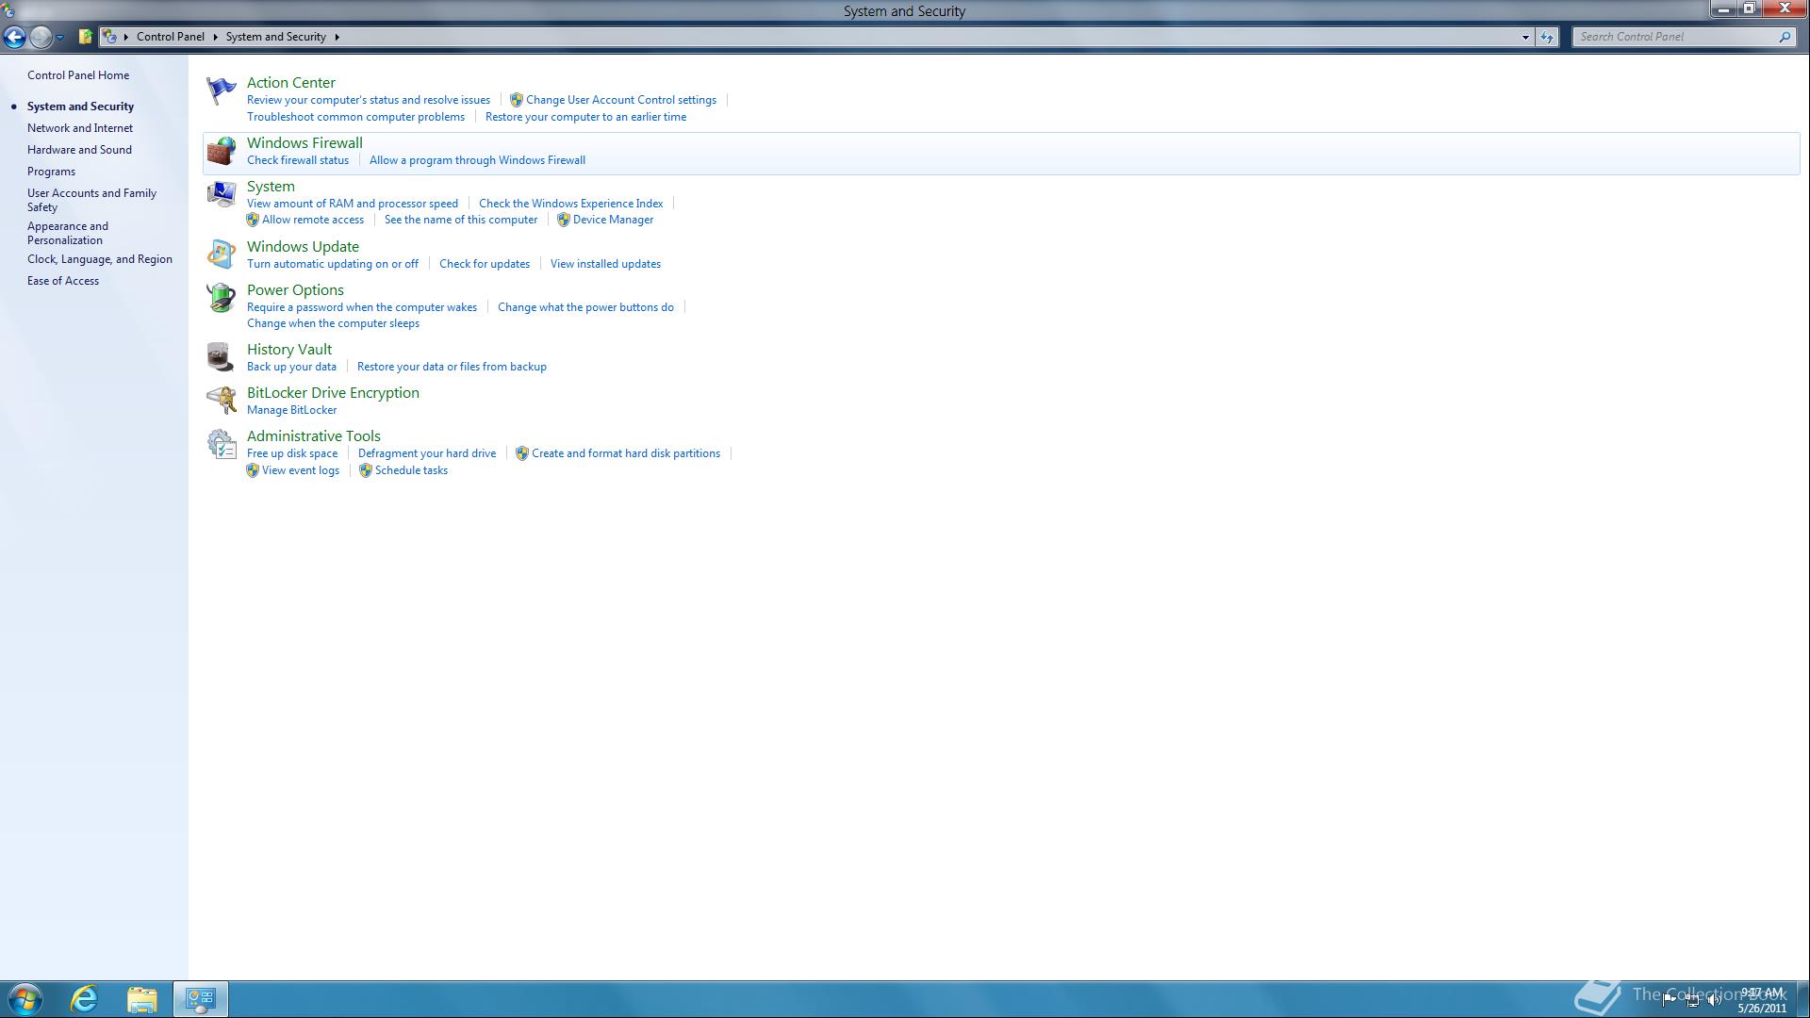The height and width of the screenshot is (1018, 1810).
Task: Click Allow a program through Windows Firewall
Action: tap(477, 160)
